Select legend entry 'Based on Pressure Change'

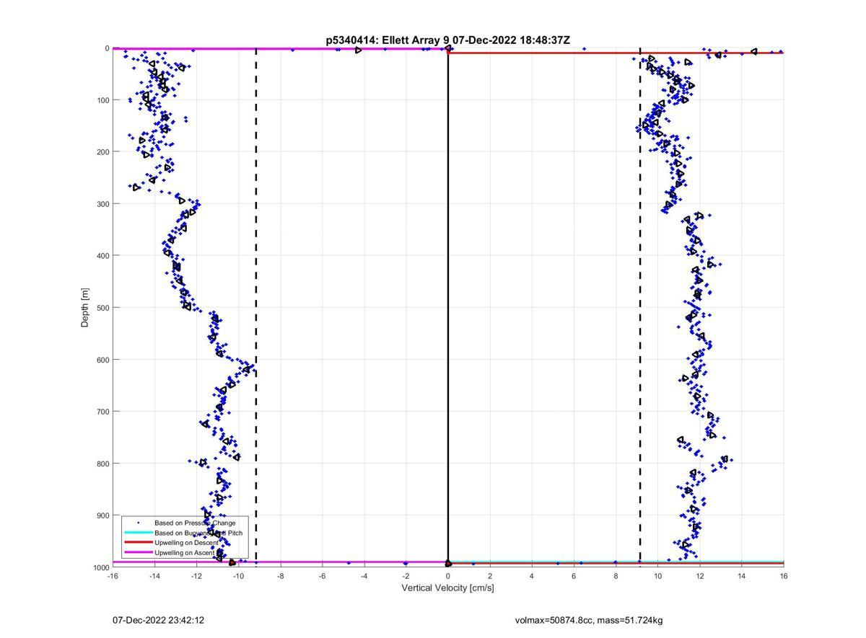(x=195, y=523)
